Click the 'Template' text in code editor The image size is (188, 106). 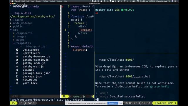85,30
